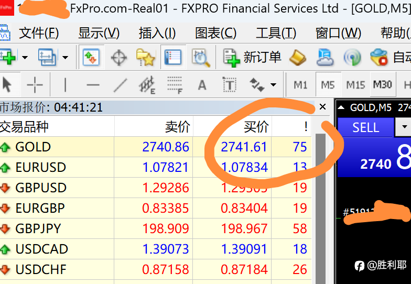
Task: Select the text A tool
Action: pyautogui.click(x=202, y=85)
